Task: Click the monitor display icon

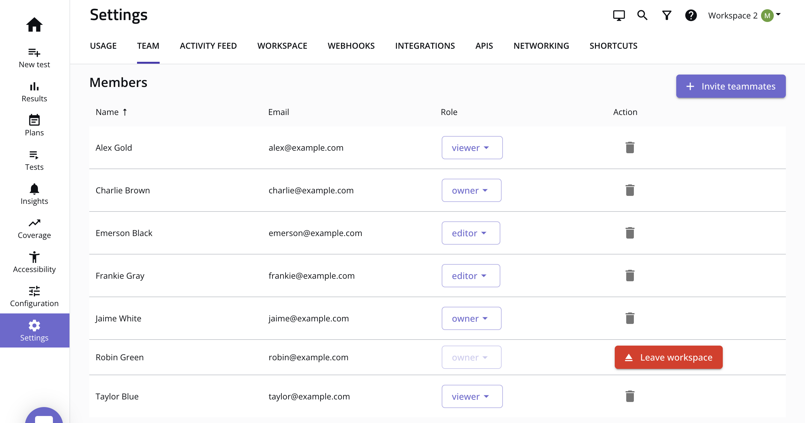Action: coord(619,15)
